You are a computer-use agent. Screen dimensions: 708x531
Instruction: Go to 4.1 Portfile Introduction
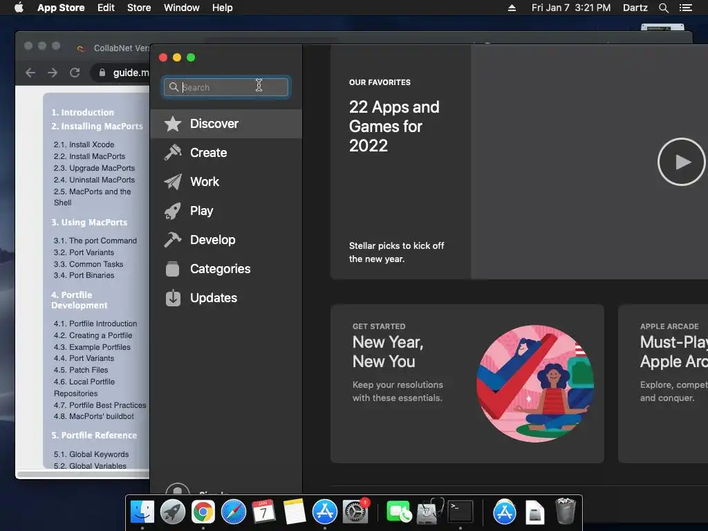[95, 324]
